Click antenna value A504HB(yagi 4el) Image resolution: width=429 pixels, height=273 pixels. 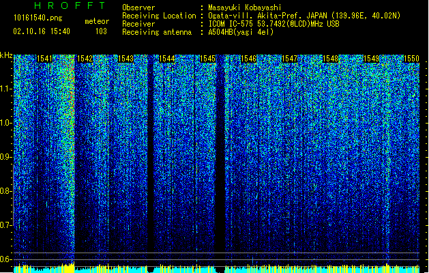pos(241,32)
